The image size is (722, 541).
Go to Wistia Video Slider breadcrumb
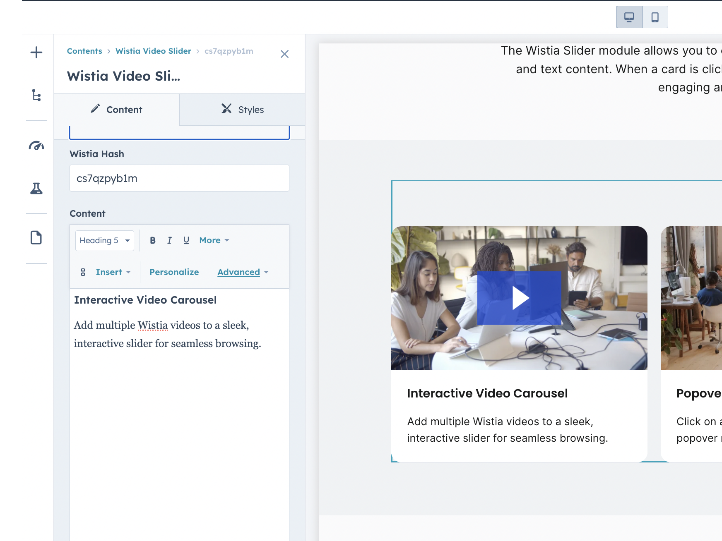[153, 51]
